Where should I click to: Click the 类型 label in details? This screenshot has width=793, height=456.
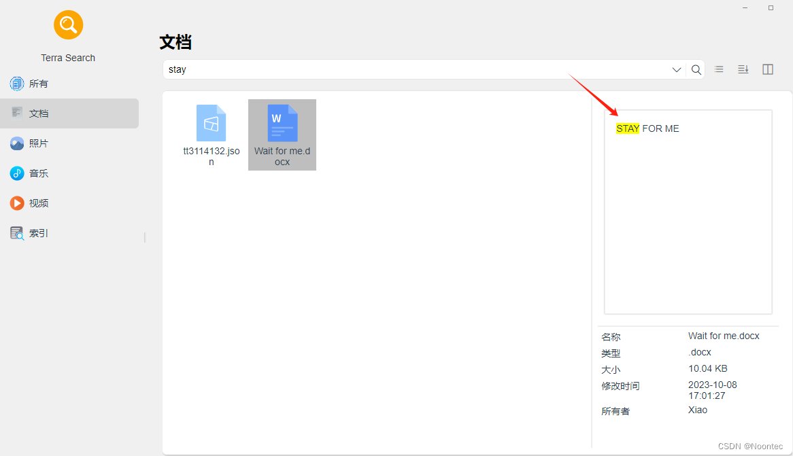coord(611,353)
